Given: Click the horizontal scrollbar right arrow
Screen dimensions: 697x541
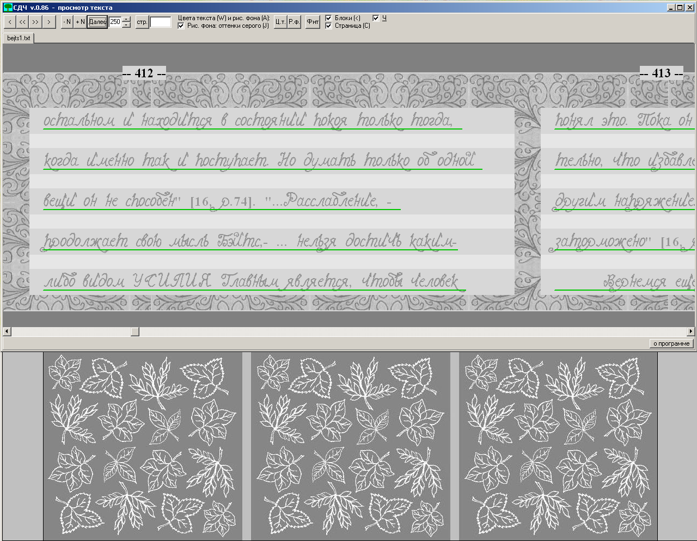Looking at the screenshot, I should [x=692, y=331].
